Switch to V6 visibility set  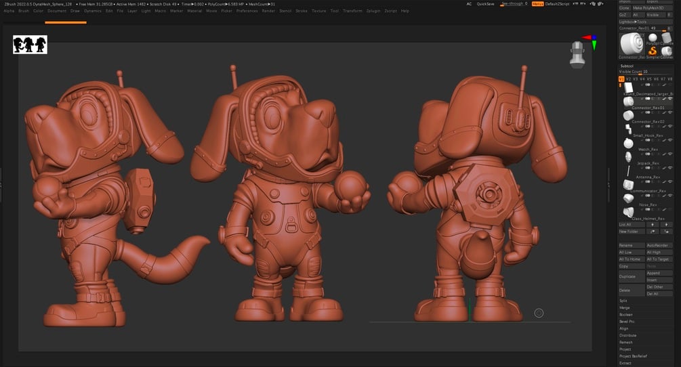coord(656,79)
